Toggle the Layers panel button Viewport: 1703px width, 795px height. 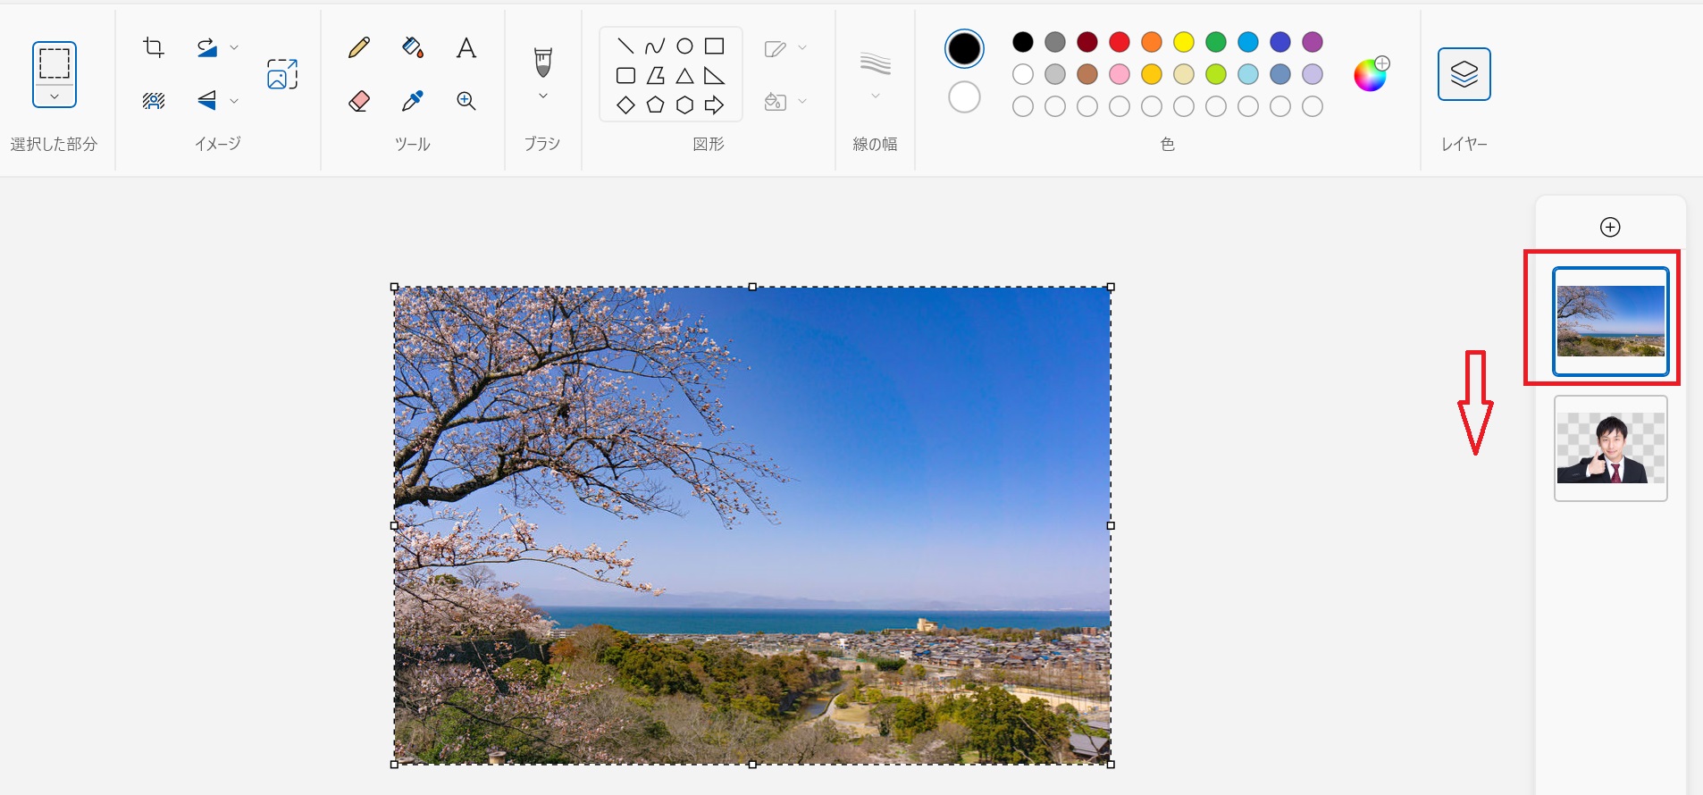tap(1464, 74)
